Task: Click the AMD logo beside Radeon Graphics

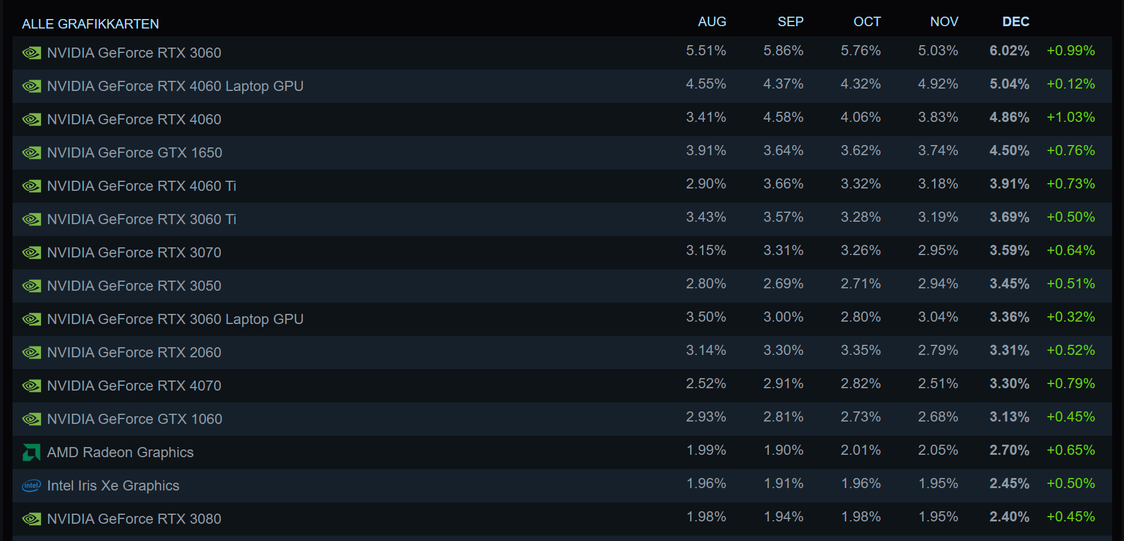Action: coord(32,452)
